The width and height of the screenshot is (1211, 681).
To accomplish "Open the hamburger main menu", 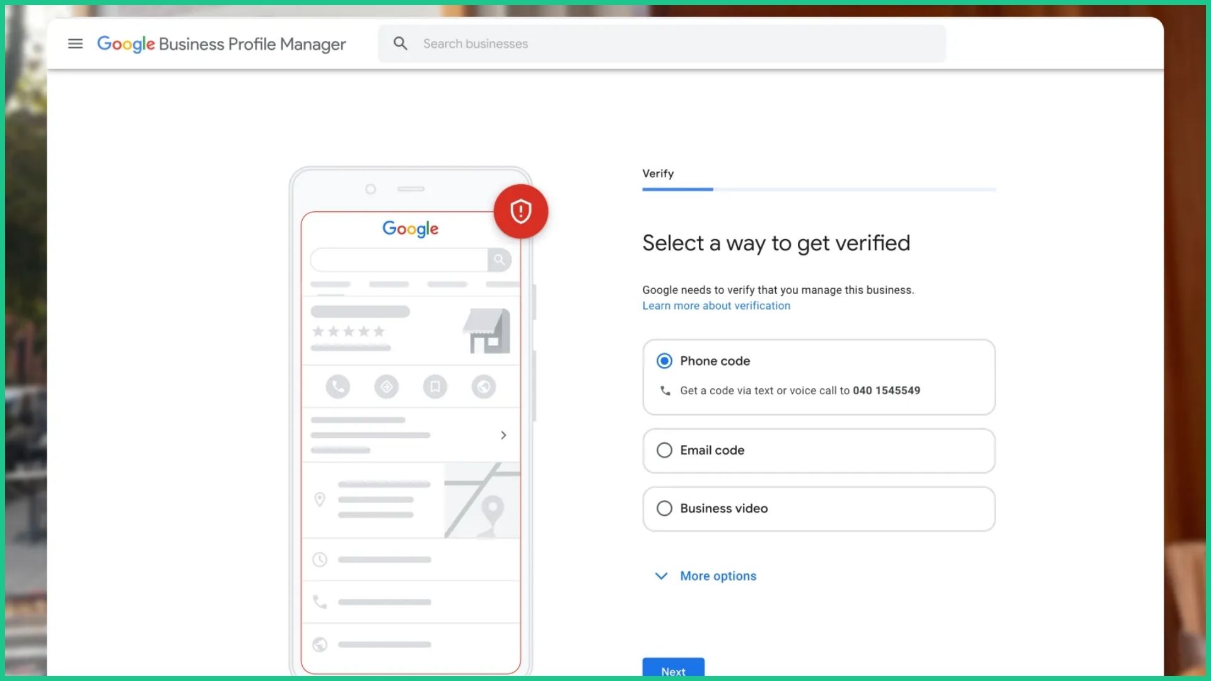I will click(x=75, y=44).
